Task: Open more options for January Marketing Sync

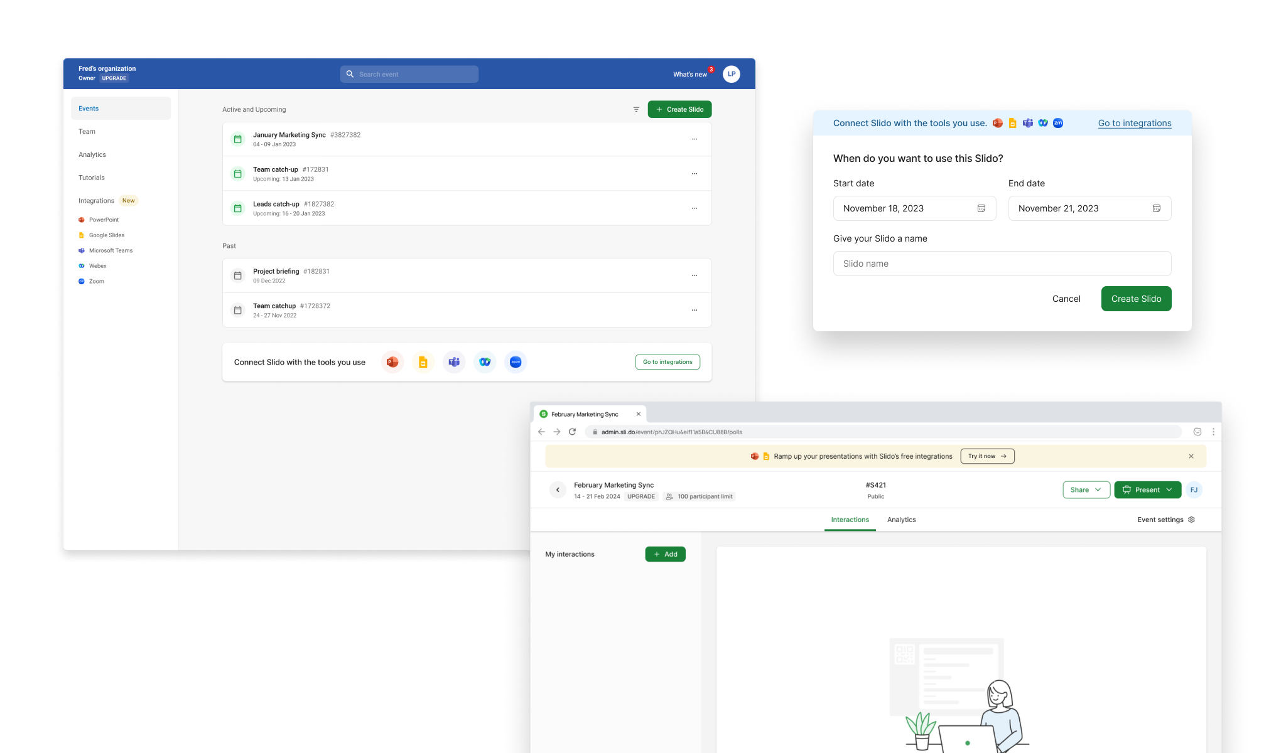Action: pos(694,139)
